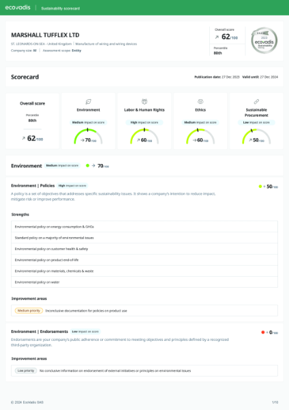Click the Valid until 27 Dec 2024 text

[x=260, y=77]
